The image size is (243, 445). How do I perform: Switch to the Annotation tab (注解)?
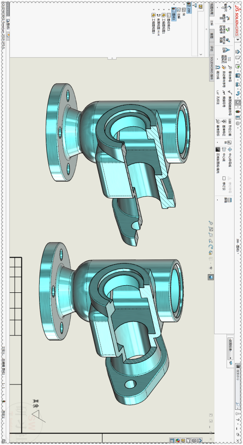click(212, 23)
